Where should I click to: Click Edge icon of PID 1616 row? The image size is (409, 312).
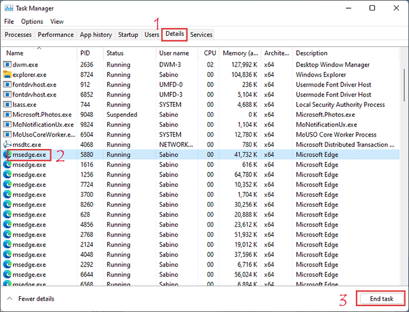coord(7,165)
